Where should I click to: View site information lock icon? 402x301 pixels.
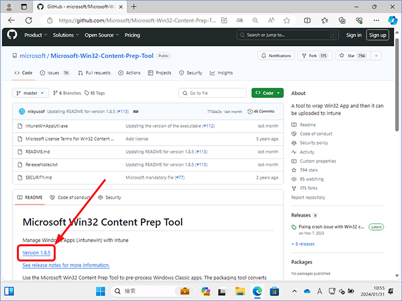click(50, 20)
